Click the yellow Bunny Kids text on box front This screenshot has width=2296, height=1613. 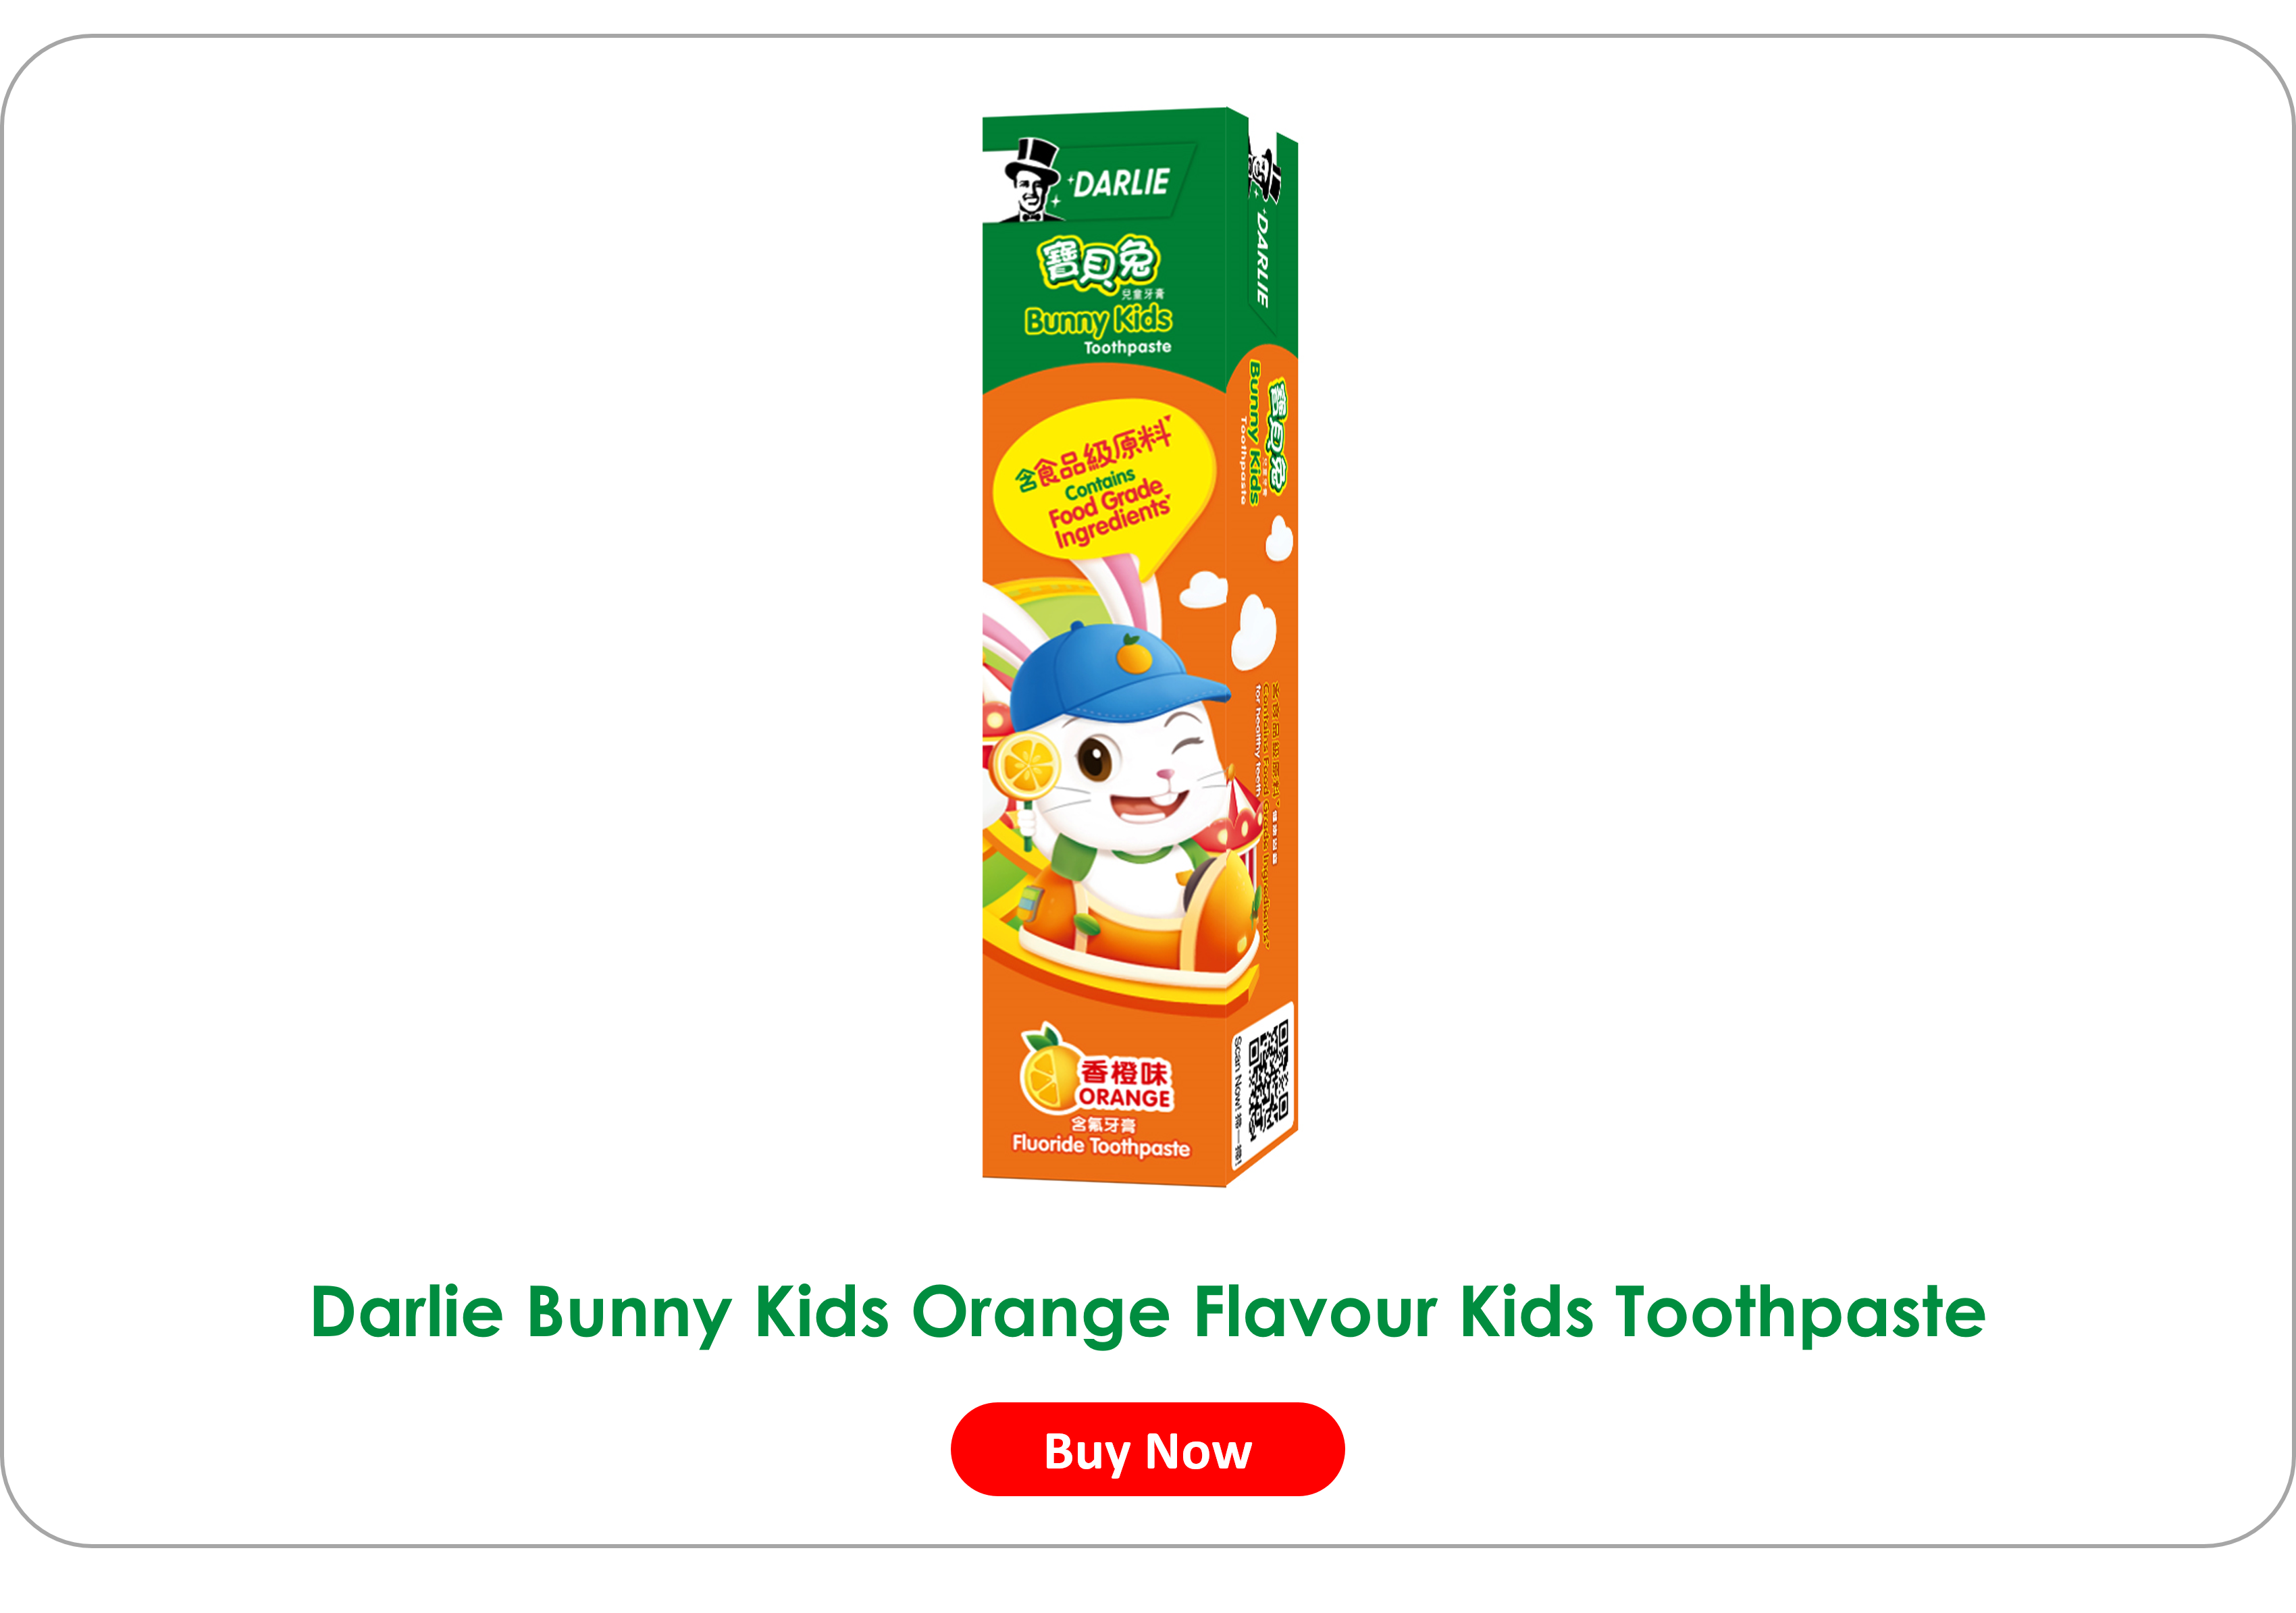[1098, 320]
